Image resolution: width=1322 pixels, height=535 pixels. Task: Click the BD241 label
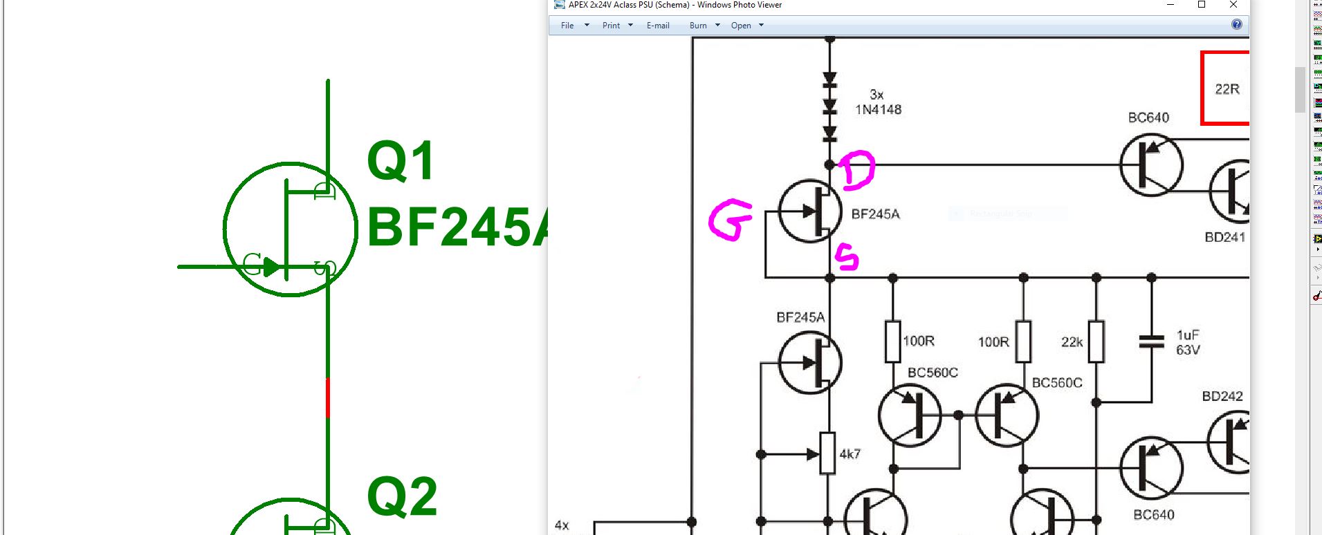pos(1225,237)
